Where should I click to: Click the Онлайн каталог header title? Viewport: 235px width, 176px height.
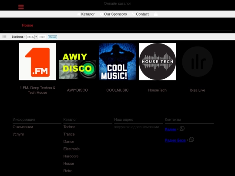117,3
